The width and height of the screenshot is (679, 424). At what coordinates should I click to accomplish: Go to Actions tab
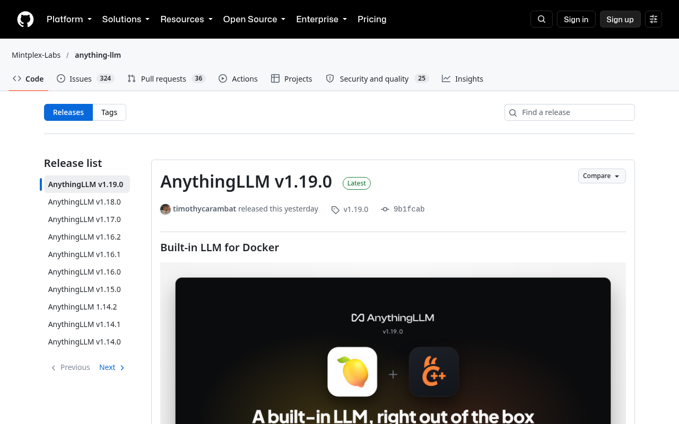[x=238, y=78]
